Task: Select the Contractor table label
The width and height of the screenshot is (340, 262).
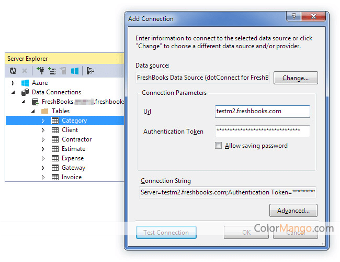Action: [77, 139]
